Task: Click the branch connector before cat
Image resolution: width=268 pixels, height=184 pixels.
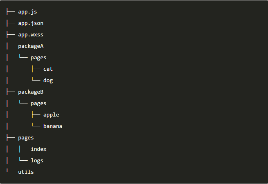Action: point(36,69)
